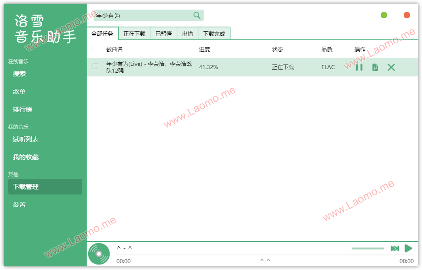The height and width of the screenshot is (270, 422).
Task: Click the 进度 column header
Action: click(204, 49)
